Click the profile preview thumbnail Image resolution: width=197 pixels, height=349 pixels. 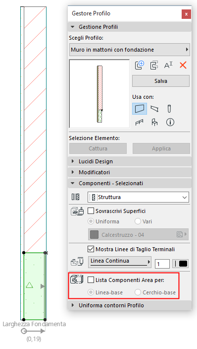tap(99, 94)
